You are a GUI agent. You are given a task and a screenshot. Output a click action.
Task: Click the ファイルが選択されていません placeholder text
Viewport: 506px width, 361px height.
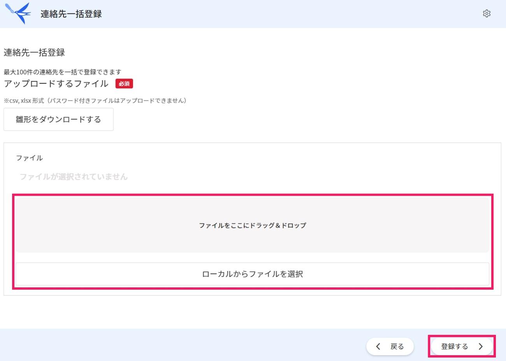click(74, 177)
